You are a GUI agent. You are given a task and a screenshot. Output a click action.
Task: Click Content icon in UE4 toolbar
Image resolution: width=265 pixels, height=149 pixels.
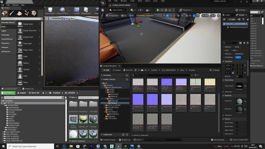tap(77, 11)
